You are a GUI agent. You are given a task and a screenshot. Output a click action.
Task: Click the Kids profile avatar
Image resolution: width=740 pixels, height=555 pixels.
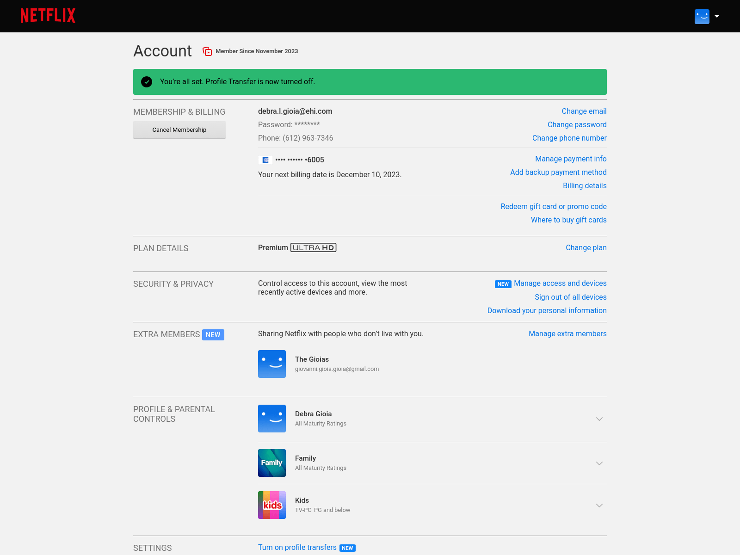[x=272, y=505]
